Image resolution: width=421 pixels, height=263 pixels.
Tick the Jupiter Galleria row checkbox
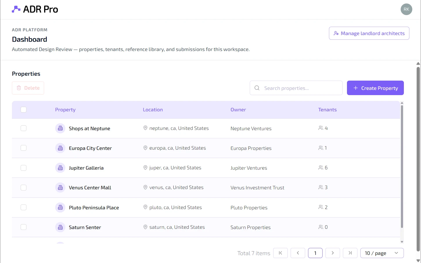tap(24, 168)
